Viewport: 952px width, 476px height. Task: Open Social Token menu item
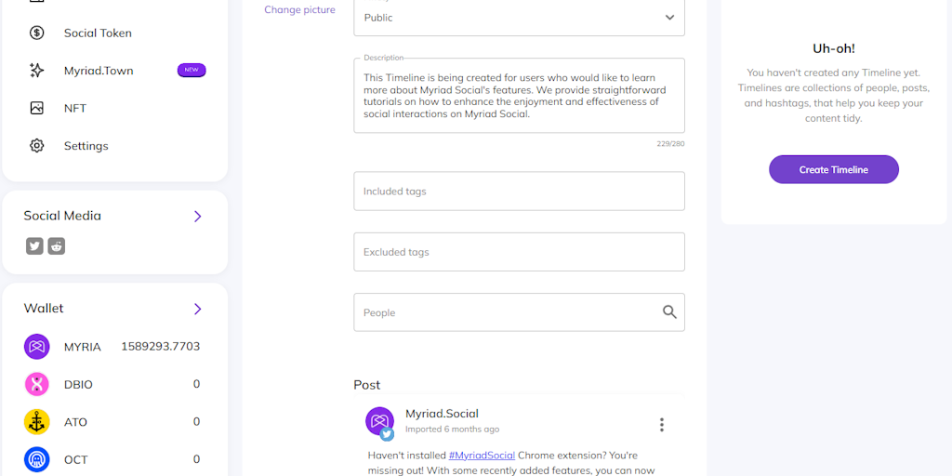98,33
